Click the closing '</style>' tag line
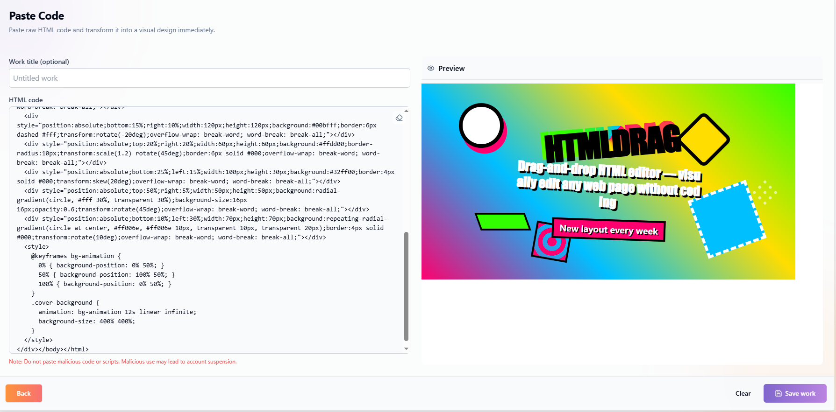Viewport: 836px width, 412px height. 38,340
